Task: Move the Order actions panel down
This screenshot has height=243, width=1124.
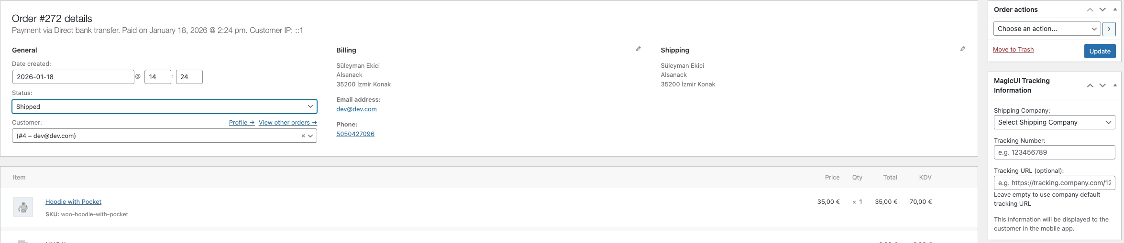Action: tap(1102, 10)
